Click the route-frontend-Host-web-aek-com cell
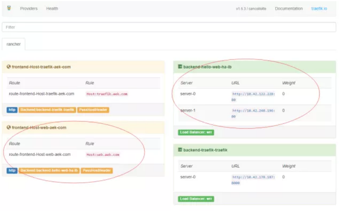The height and width of the screenshot is (211, 339). tap(40, 154)
